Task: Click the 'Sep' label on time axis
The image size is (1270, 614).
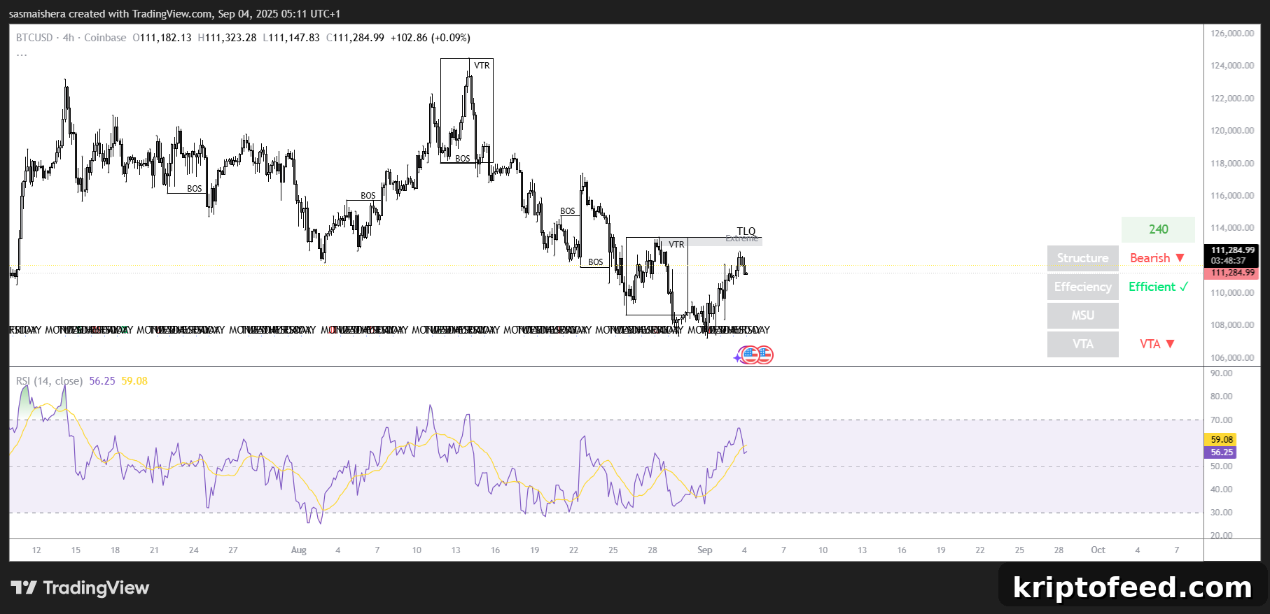Action: click(705, 550)
